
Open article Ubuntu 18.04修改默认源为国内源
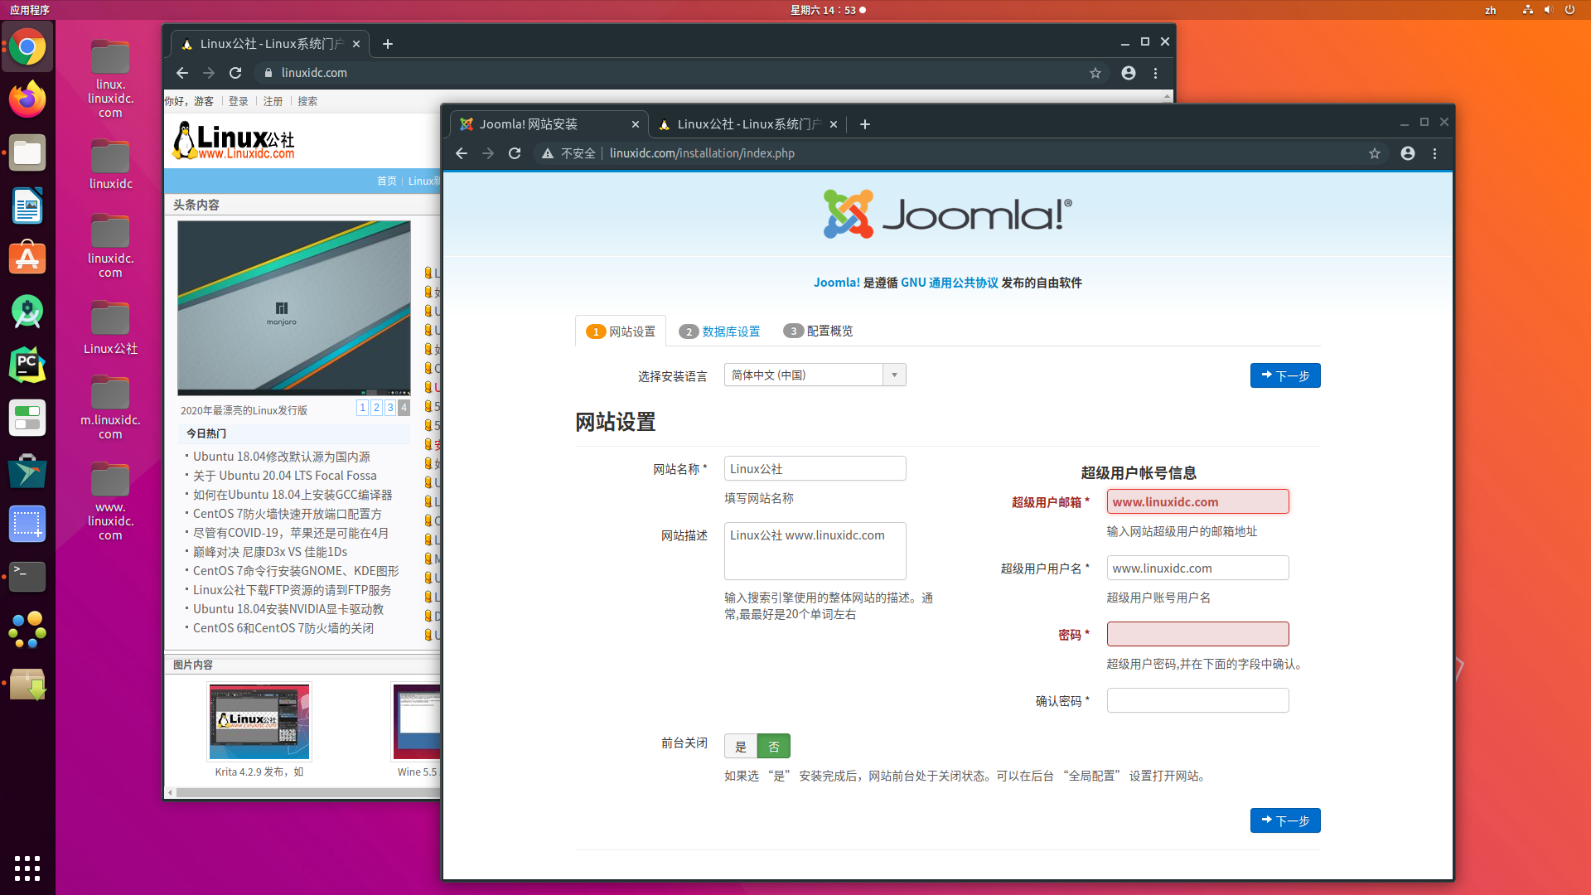[x=282, y=457]
